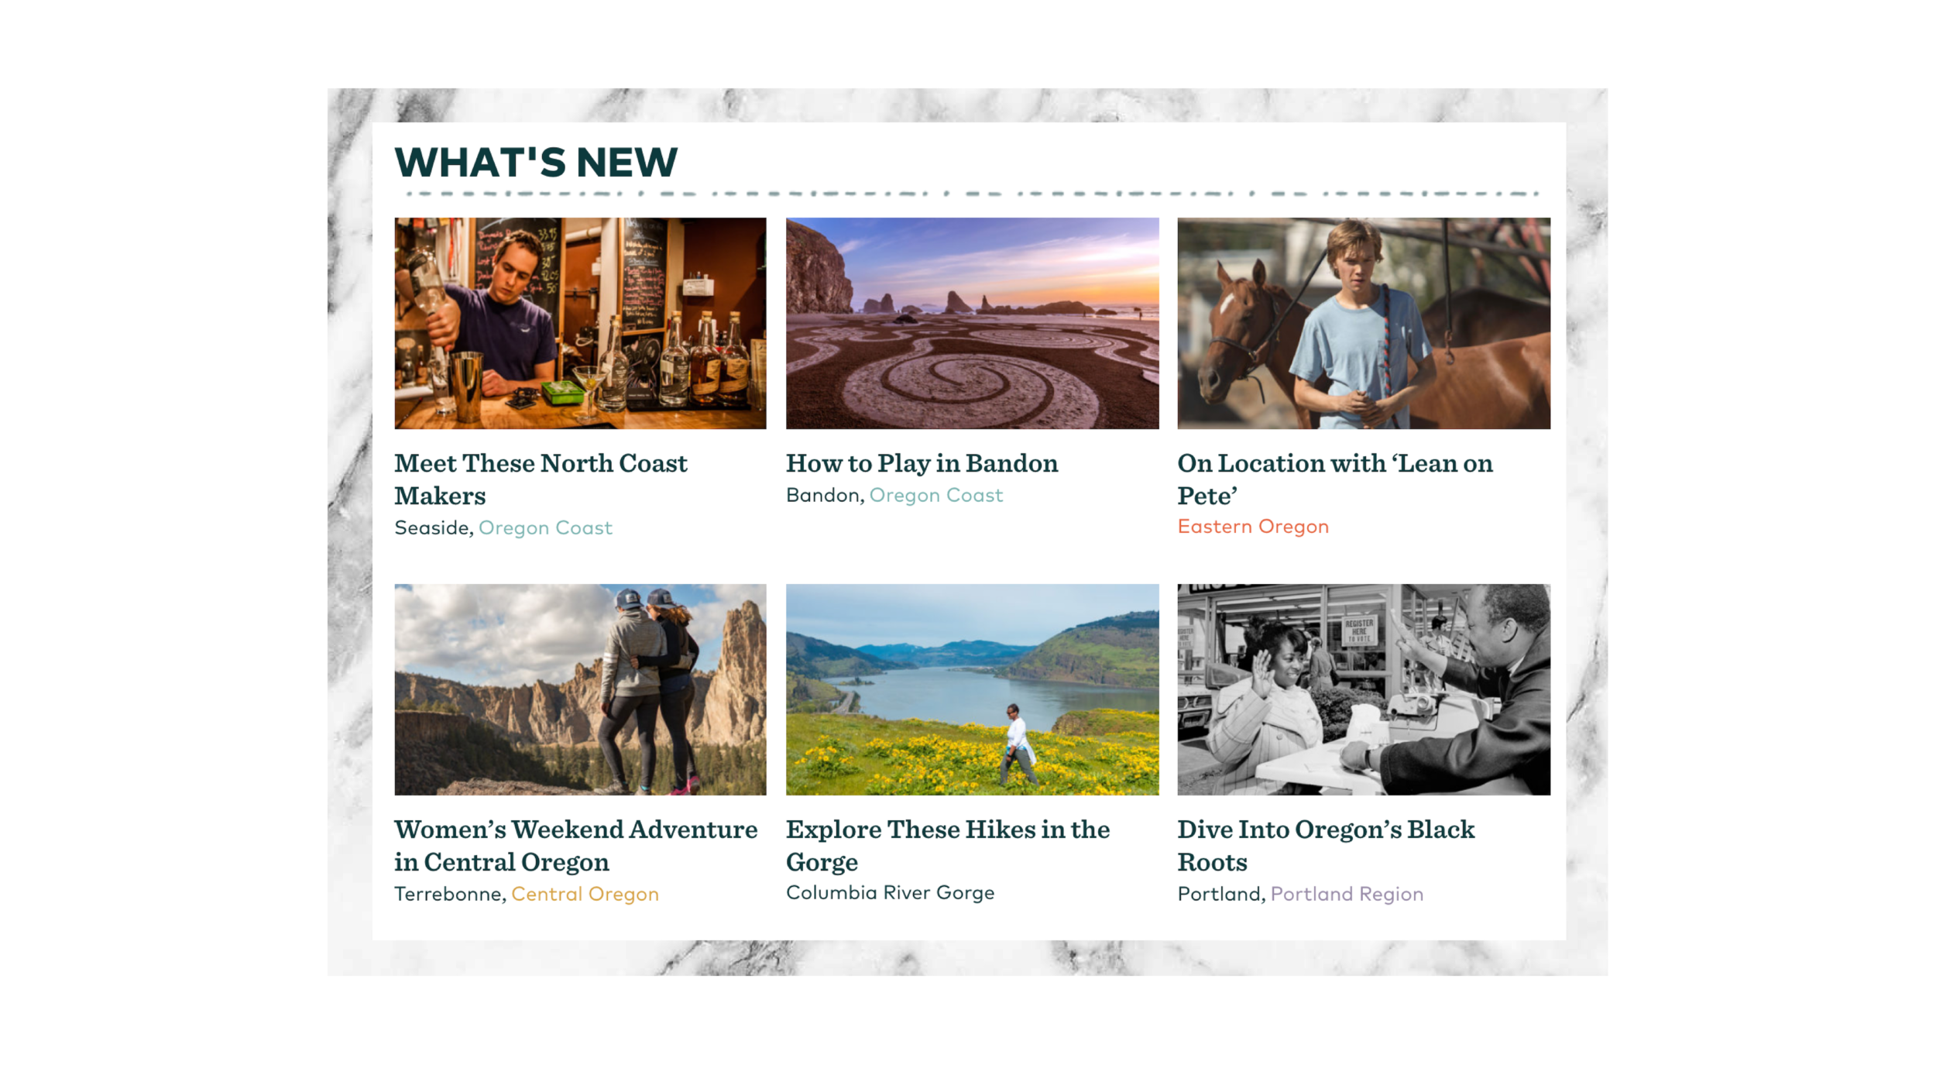The width and height of the screenshot is (1936, 1065).
Task: Click Oregon Coast link beside Bandon
Action: tap(935, 495)
